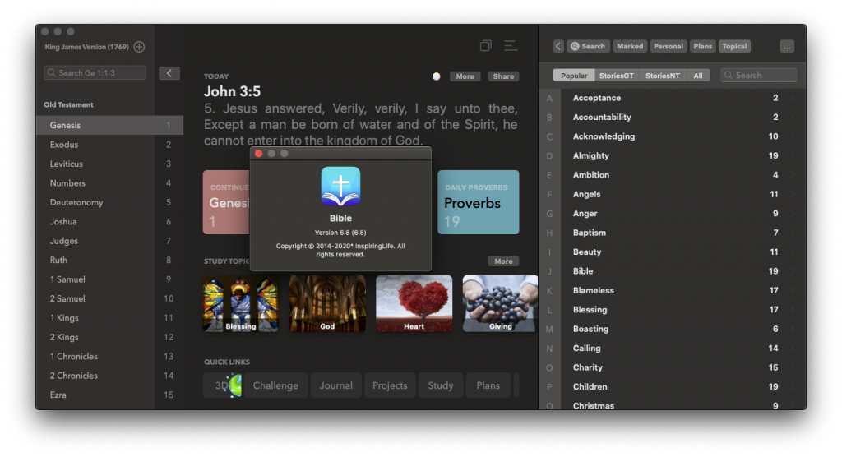842x457 pixels.
Task: Jump to letter M in alphabet index
Action: pos(549,330)
